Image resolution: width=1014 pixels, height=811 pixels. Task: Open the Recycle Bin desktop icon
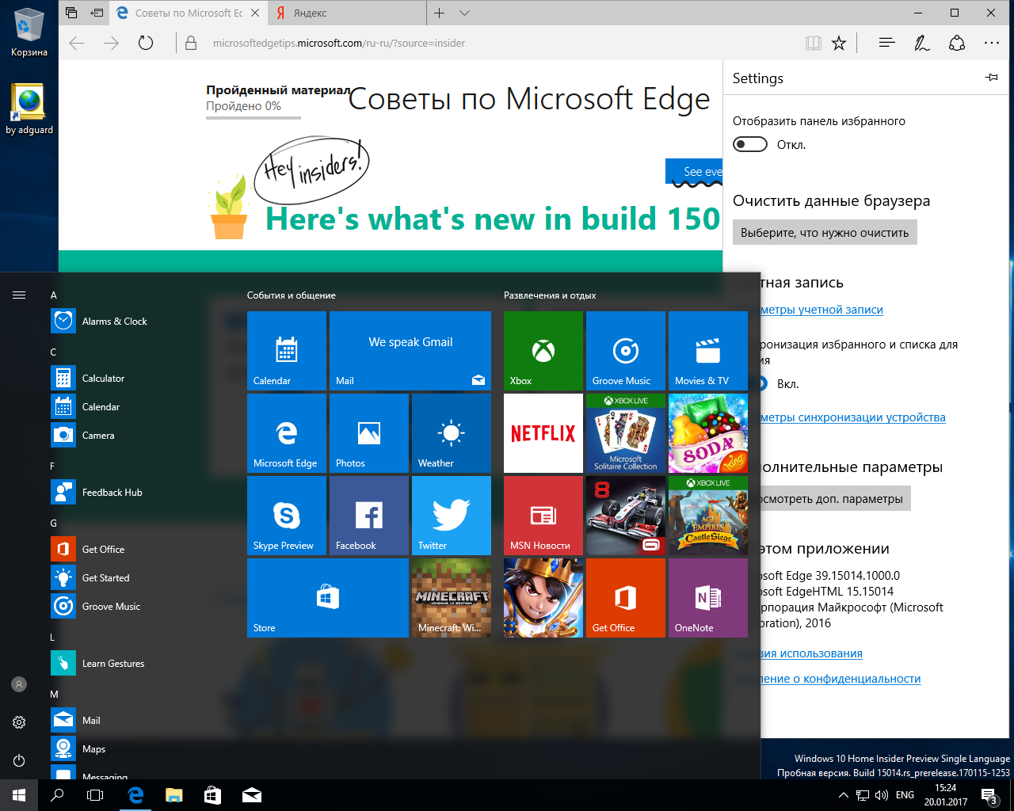29,32
